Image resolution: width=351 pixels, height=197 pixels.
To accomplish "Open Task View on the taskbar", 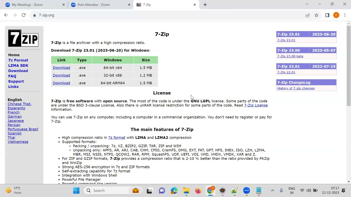I will [x=149, y=190].
